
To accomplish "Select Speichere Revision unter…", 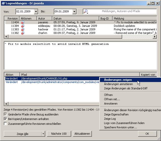I will 130,127.
